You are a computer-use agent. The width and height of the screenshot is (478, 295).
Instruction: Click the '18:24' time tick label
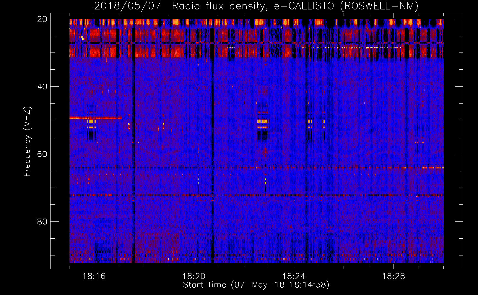(294, 276)
